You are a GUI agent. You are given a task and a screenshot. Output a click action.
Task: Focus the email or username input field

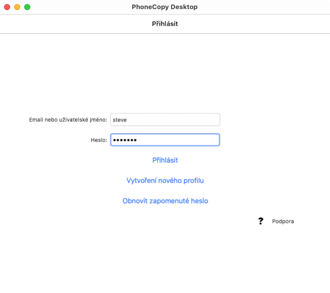[165, 120]
